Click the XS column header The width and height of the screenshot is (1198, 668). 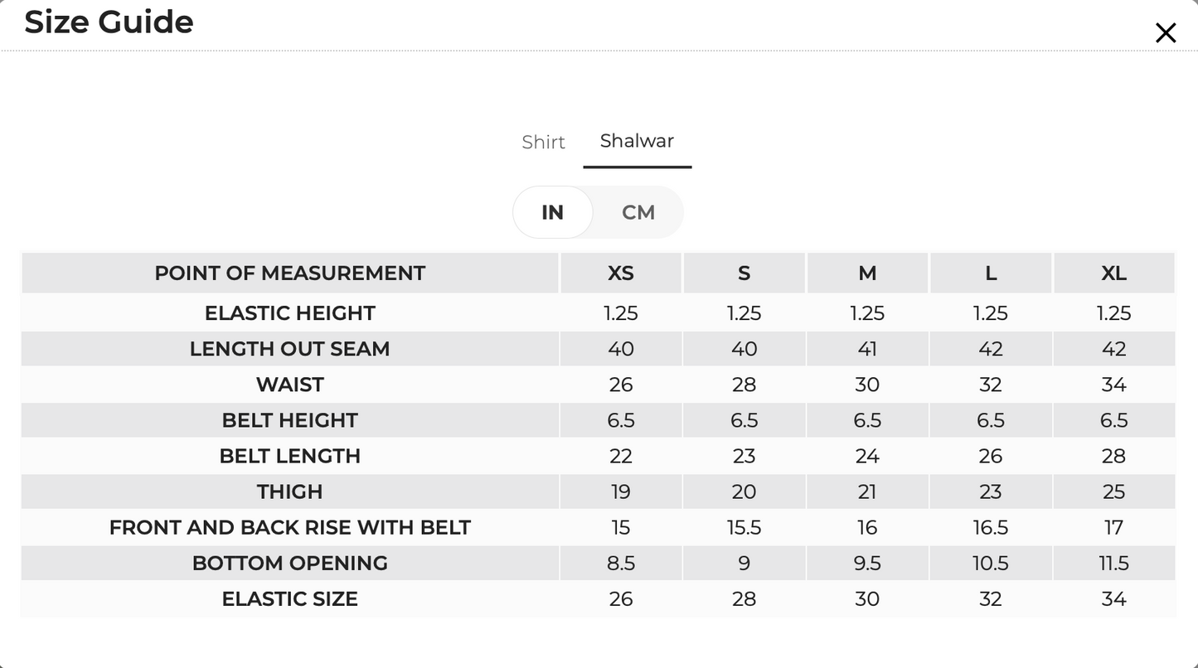click(x=621, y=273)
